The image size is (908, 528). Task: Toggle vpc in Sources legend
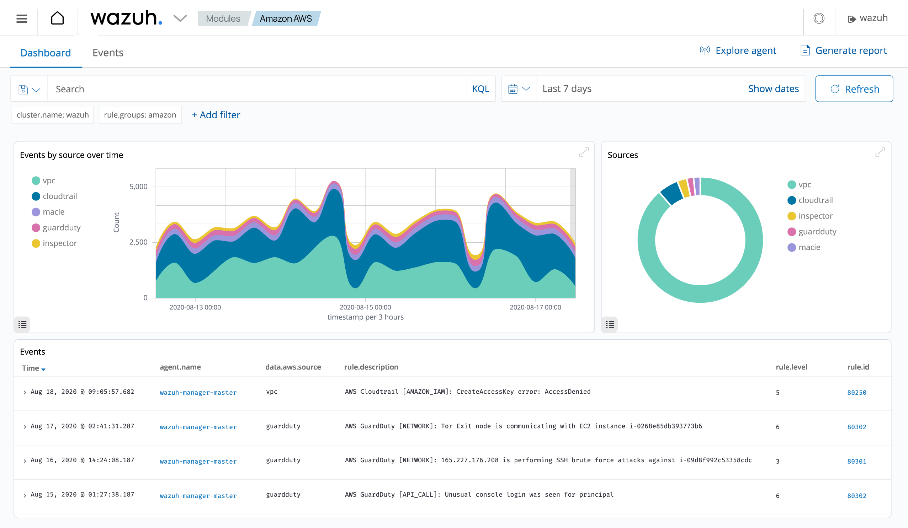800,185
